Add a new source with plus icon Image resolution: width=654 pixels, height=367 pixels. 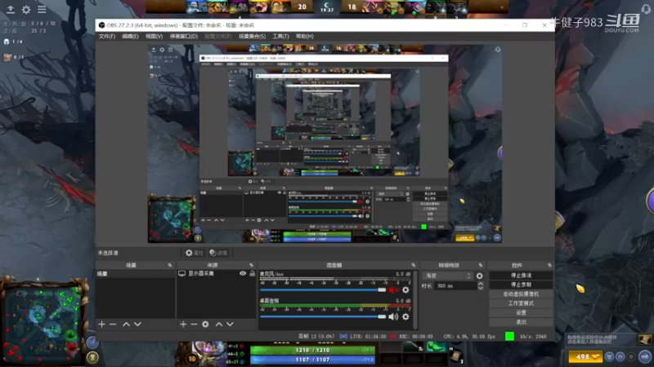point(183,324)
